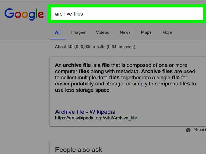This screenshot has height=154, width=206.
Task: Click the About this result link
Action: (x=200, y=130)
